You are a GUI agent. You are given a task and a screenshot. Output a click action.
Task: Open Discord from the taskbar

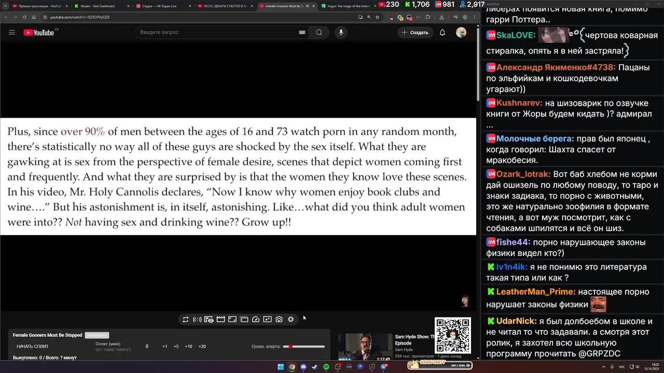pyautogui.click(x=303, y=367)
